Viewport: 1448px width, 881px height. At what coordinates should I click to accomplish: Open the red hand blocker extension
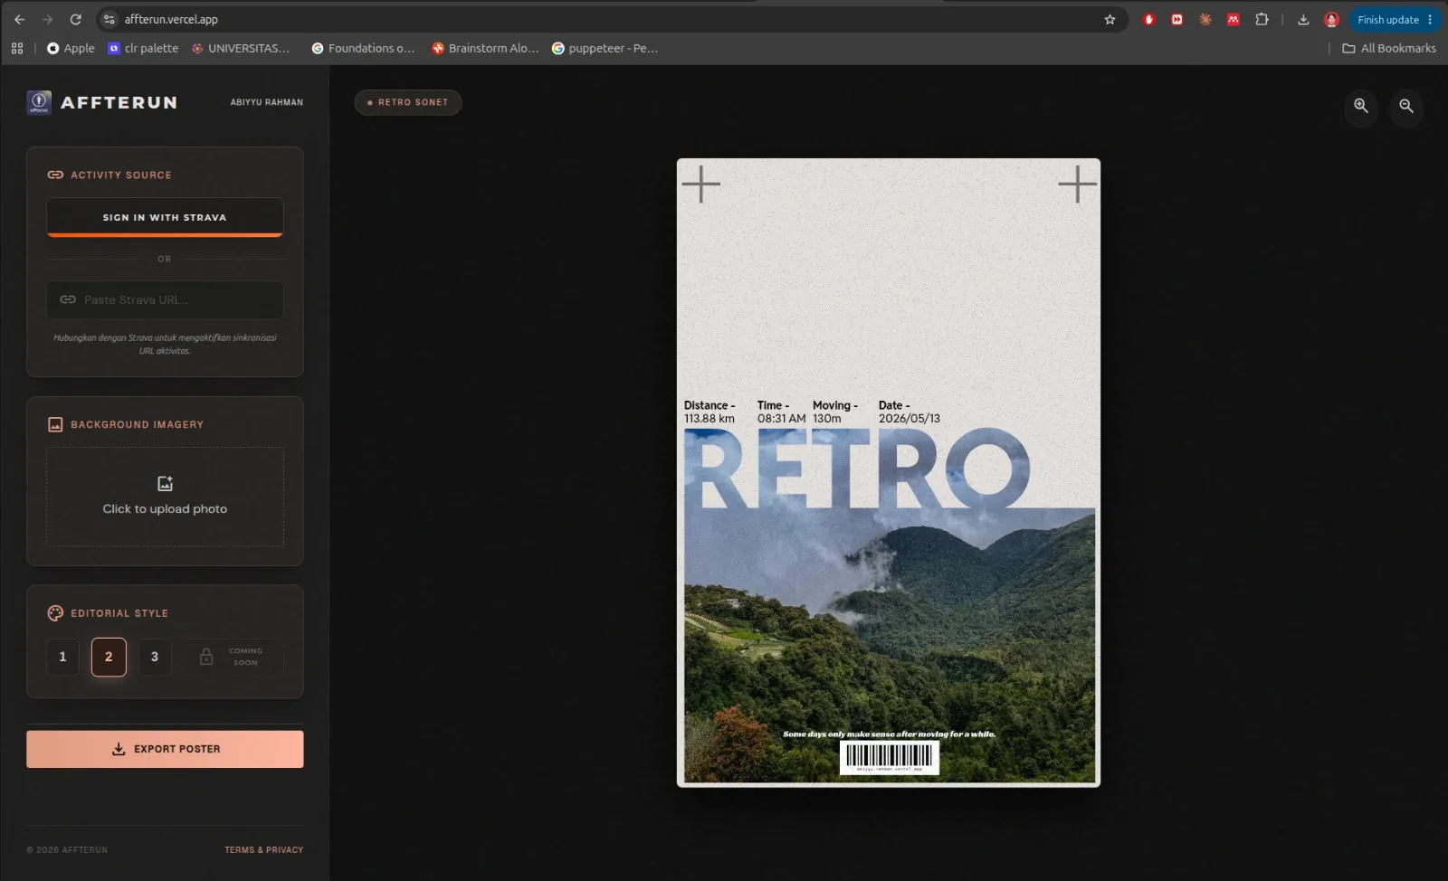(x=1148, y=19)
